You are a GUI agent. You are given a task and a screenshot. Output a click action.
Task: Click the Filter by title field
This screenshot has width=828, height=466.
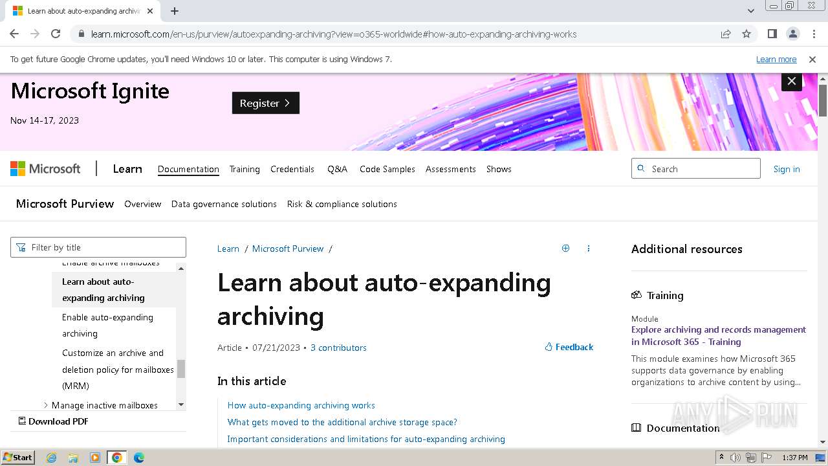[x=98, y=247]
